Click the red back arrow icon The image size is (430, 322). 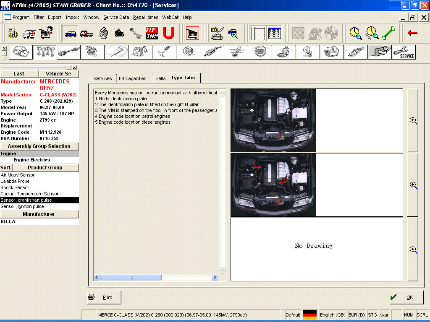pyautogui.click(x=412, y=34)
